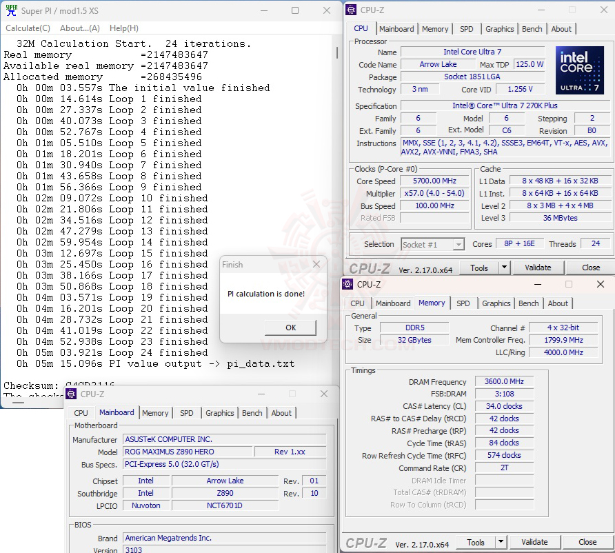Open SPD tab in Mainboard CPU-Z window

[x=187, y=413]
